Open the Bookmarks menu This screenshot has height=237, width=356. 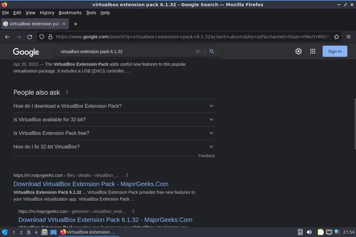(70, 13)
